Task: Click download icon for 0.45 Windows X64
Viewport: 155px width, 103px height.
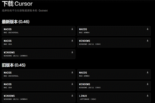Action: pos(148,84)
